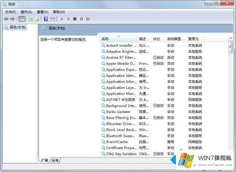The width and height of the screenshot is (236, 172).
Task: Click the Pause Service icon
Action: (82, 19)
